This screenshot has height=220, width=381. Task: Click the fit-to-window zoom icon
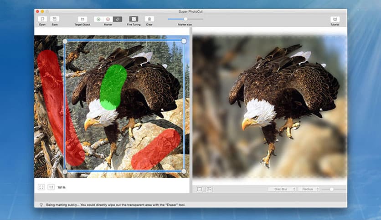[41, 187]
